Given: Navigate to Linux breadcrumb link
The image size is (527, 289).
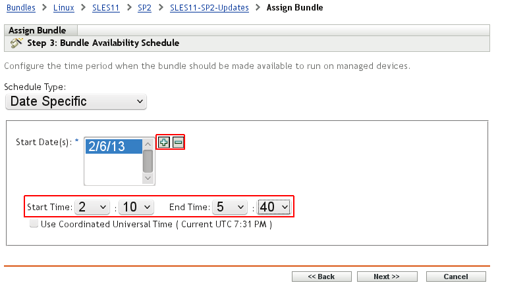Looking at the screenshot, I should (x=64, y=8).
